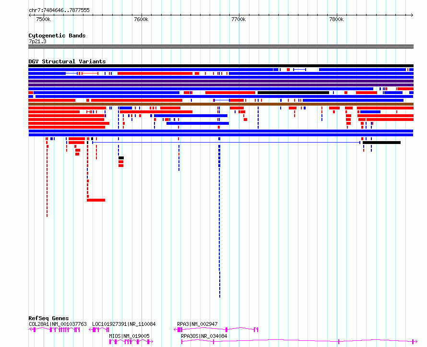This screenshot has height=347, width=427.
Task: Open the DGV Structural Variants track title
Action: coord(67,61)
